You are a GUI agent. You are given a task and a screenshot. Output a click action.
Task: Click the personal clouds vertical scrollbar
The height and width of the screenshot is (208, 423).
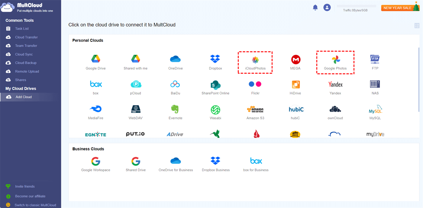[x=418, y=80]
